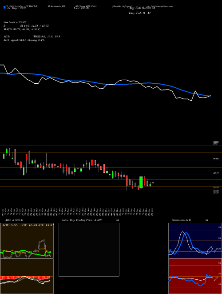Open the ADX indicator chart thumbnail

(27, 241)
